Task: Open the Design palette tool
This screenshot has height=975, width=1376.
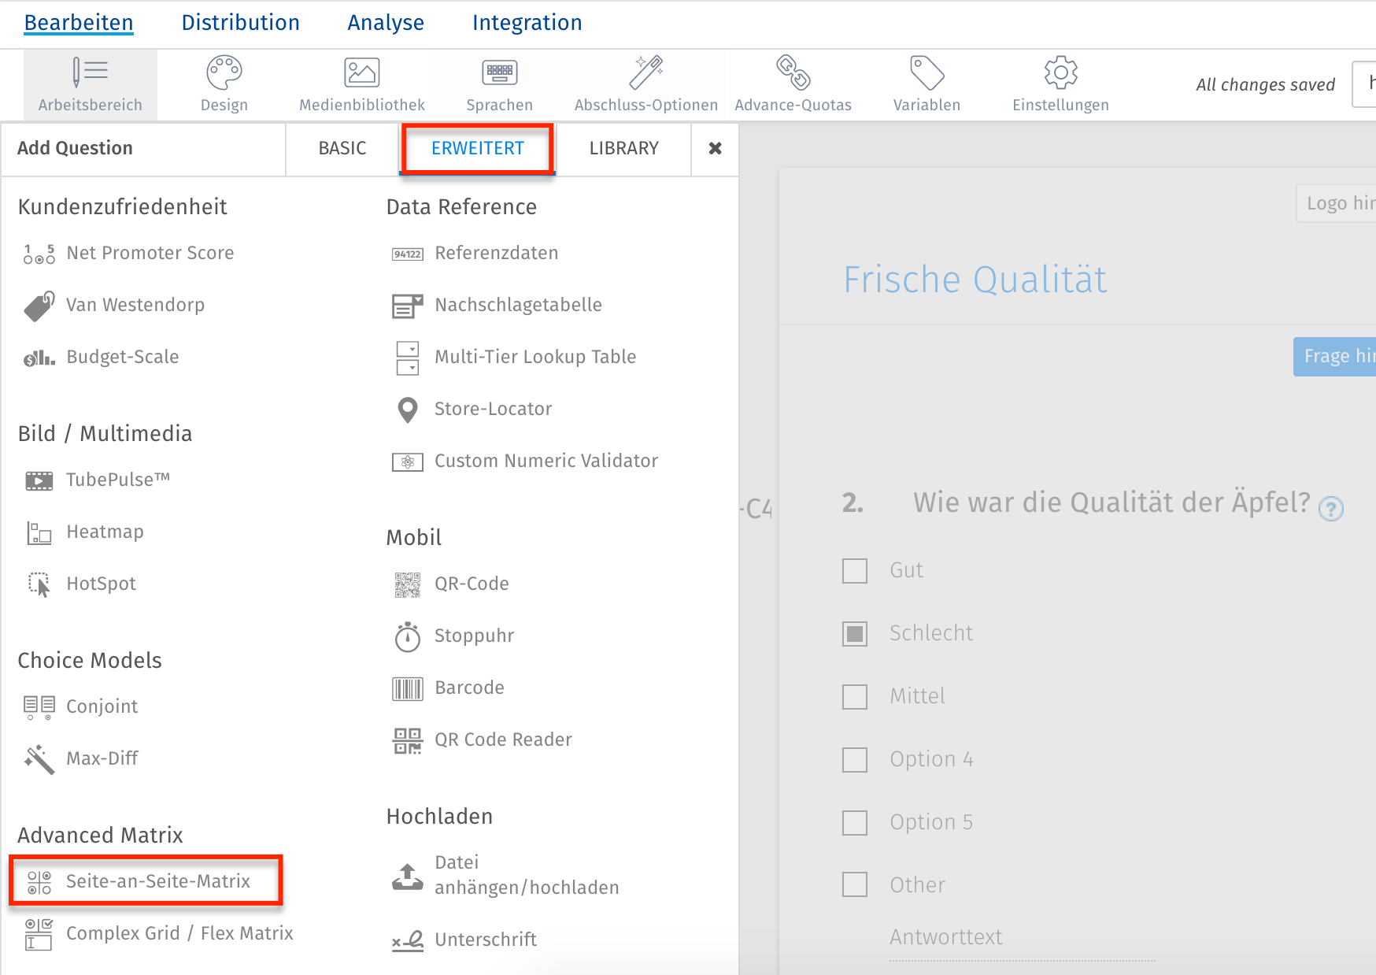Action: [x=224, y=83]
